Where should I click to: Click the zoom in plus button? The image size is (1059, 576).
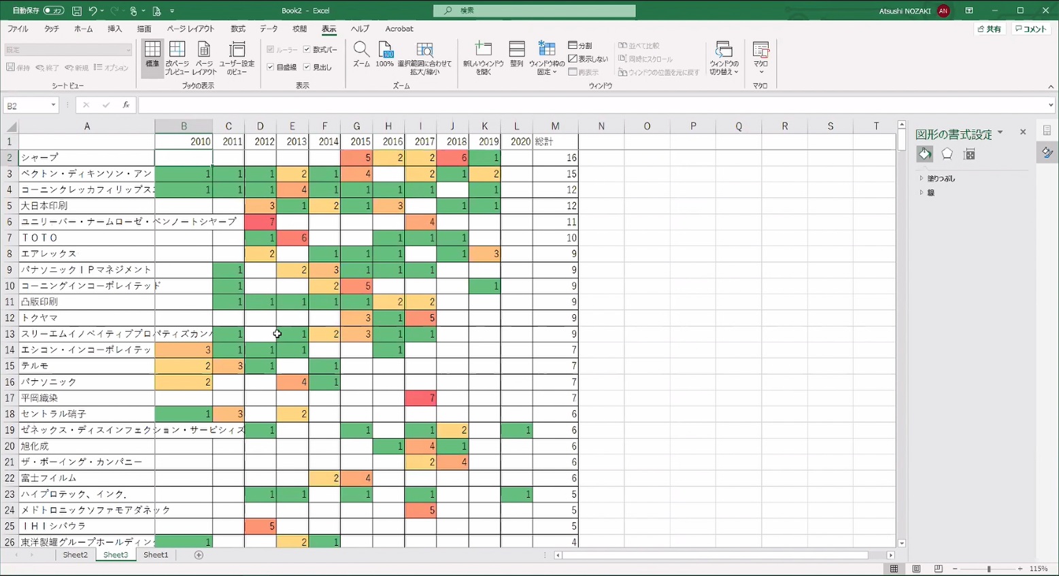tap(1020, 569)
